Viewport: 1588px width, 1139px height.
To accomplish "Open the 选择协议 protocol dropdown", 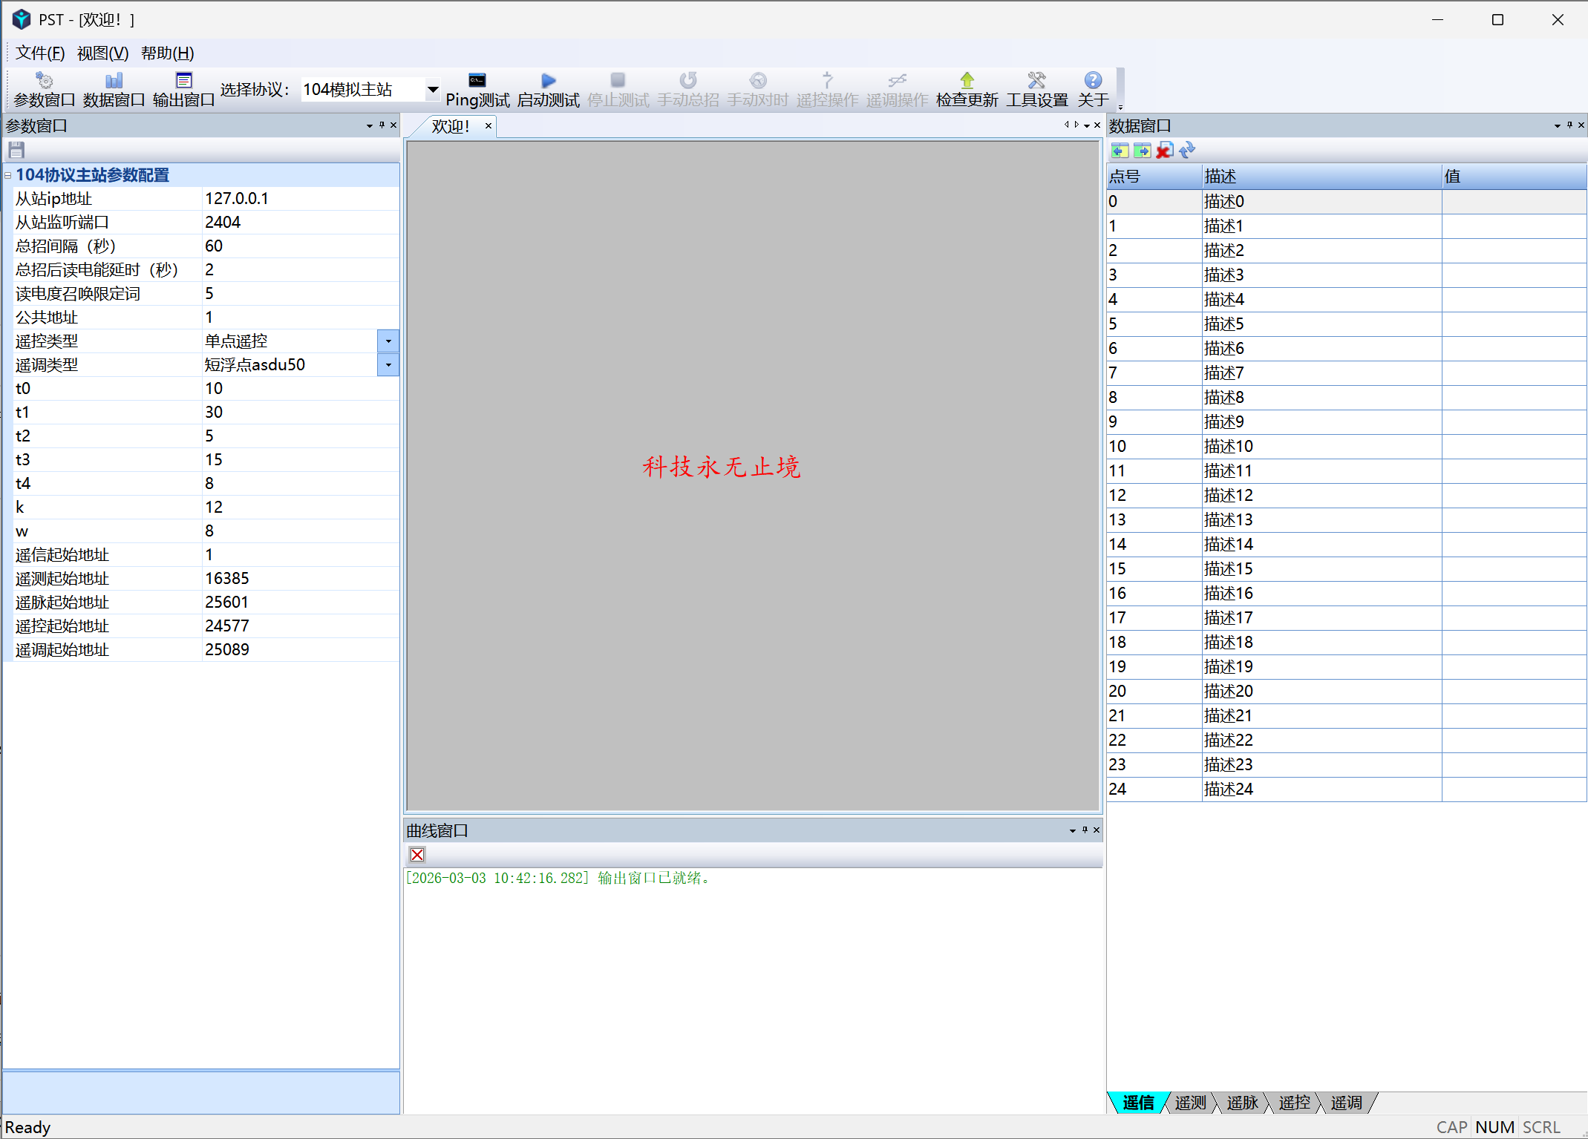I will pos(432,90).
